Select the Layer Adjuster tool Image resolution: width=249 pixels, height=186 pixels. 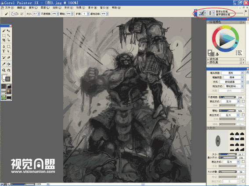tap(9, 31)
